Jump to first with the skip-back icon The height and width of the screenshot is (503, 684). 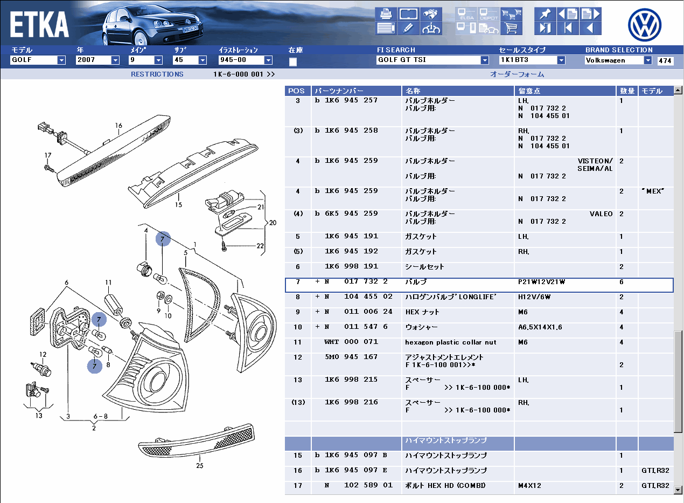[x=568, y=28]
